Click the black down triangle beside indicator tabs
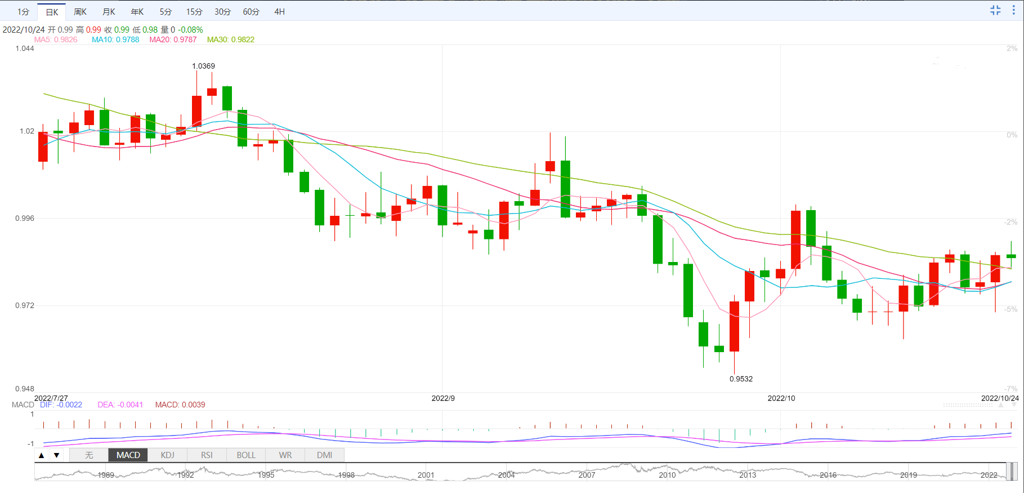1024x493 pixels. coord(56,455)
